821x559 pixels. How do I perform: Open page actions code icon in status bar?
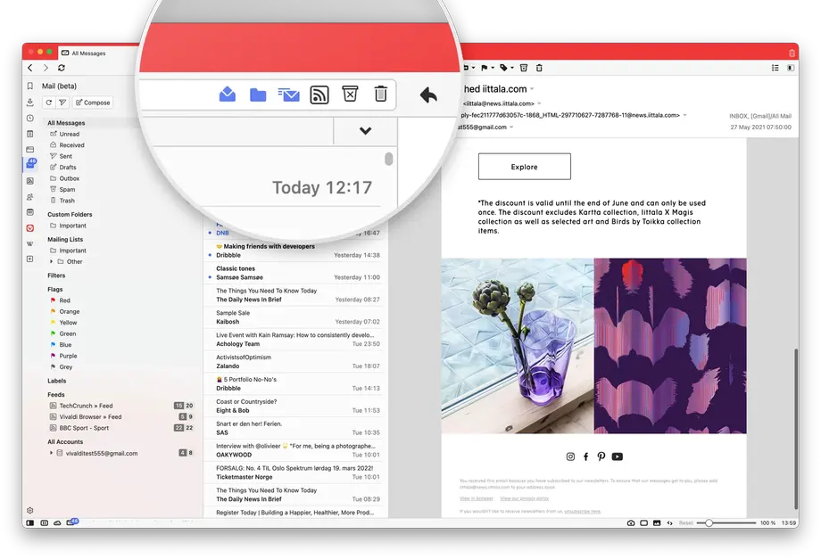click(x=669, y=523)
